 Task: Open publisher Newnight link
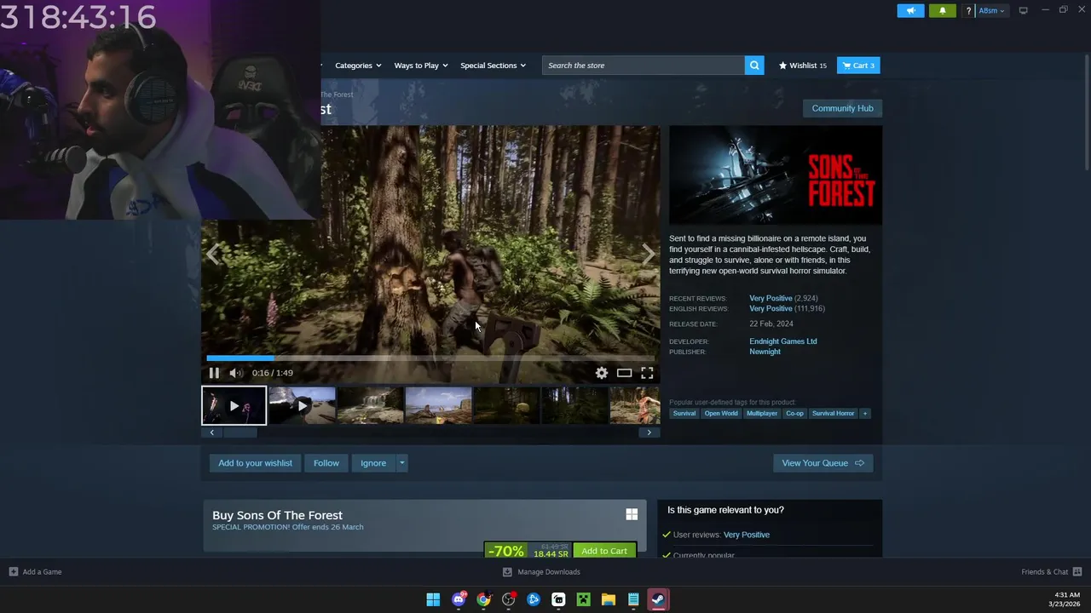[x=765, y=352]
